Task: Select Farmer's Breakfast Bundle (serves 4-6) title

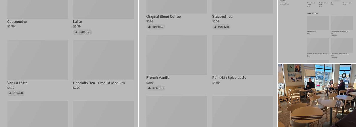Action: coord(318,54)
